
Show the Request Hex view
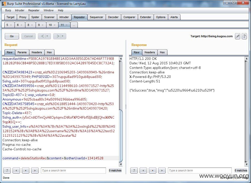[x=49, y=52]
